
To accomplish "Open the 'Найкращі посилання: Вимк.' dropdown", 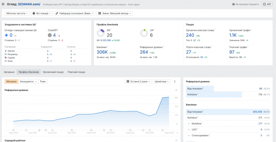I will pos(74,13).
